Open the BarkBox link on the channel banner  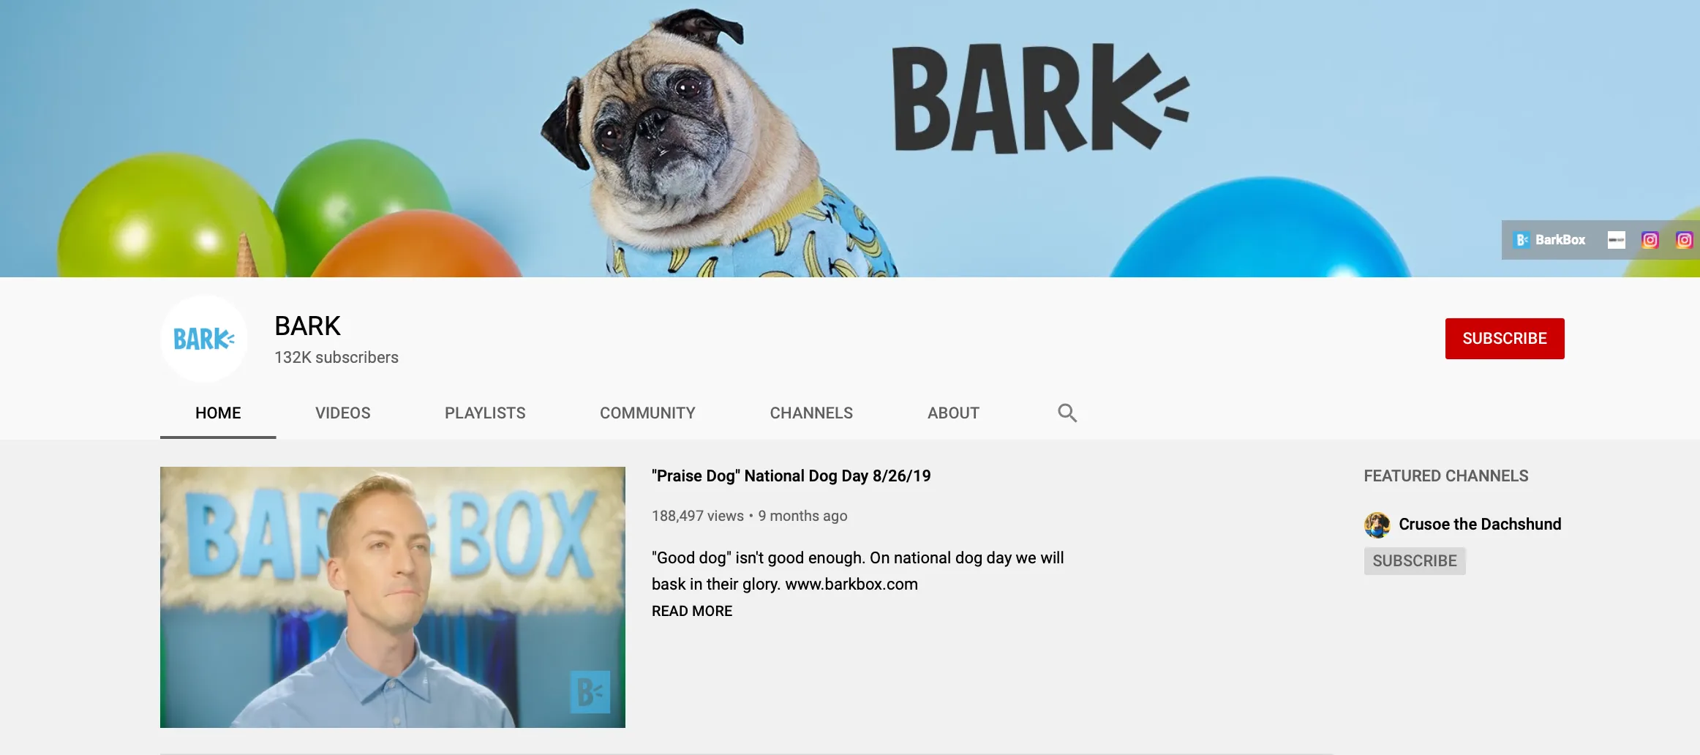1549,240
